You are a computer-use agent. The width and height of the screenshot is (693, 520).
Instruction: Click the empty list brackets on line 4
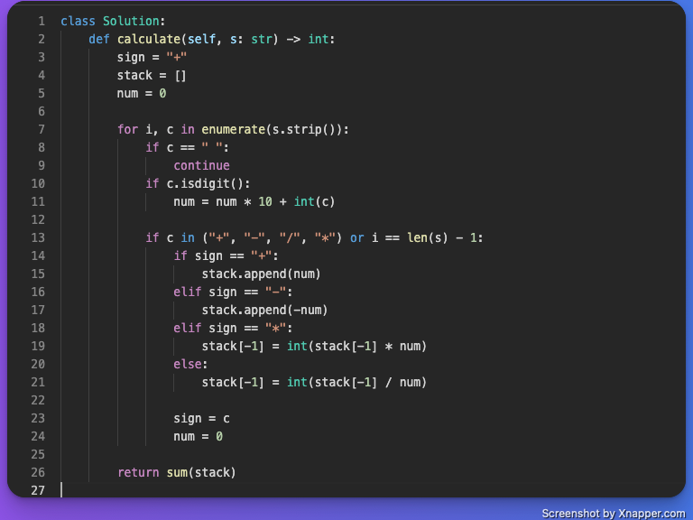pos(180,76)
